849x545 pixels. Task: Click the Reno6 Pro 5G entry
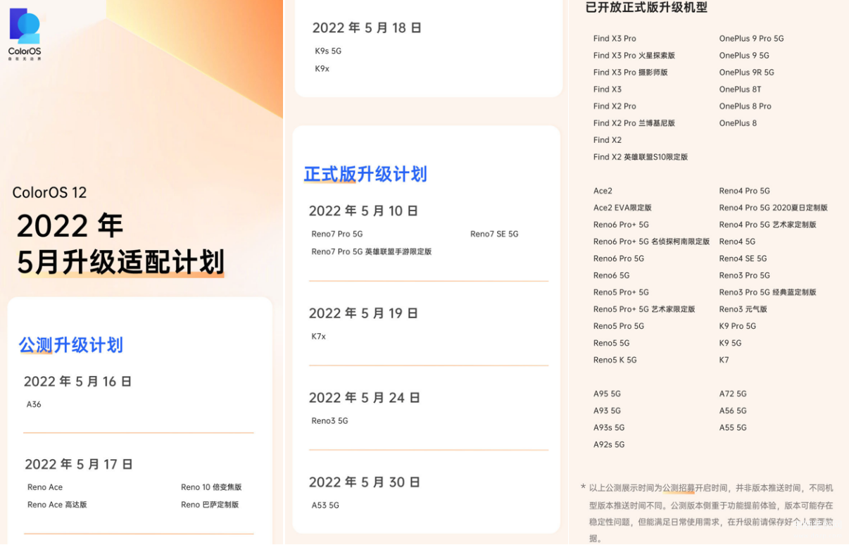pyautogui.click(x=619, y=258)
